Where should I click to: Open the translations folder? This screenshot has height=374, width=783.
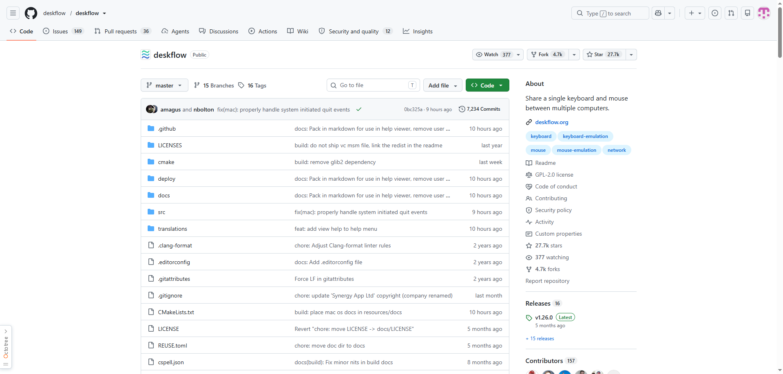pos(173,229)
